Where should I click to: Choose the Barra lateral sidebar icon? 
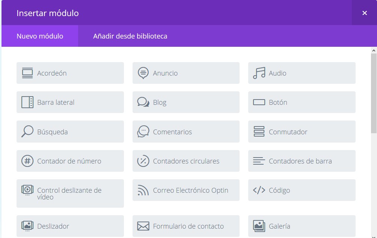(27, 102)
